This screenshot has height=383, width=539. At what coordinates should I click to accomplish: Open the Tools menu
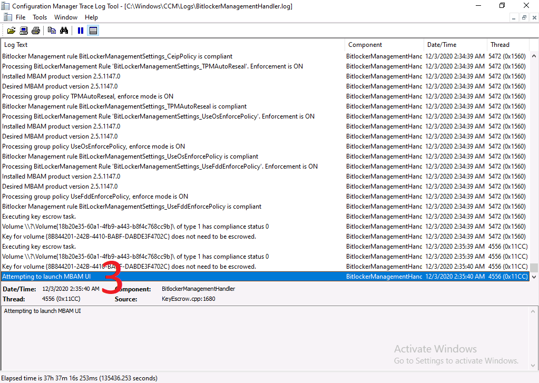[40, 17]
